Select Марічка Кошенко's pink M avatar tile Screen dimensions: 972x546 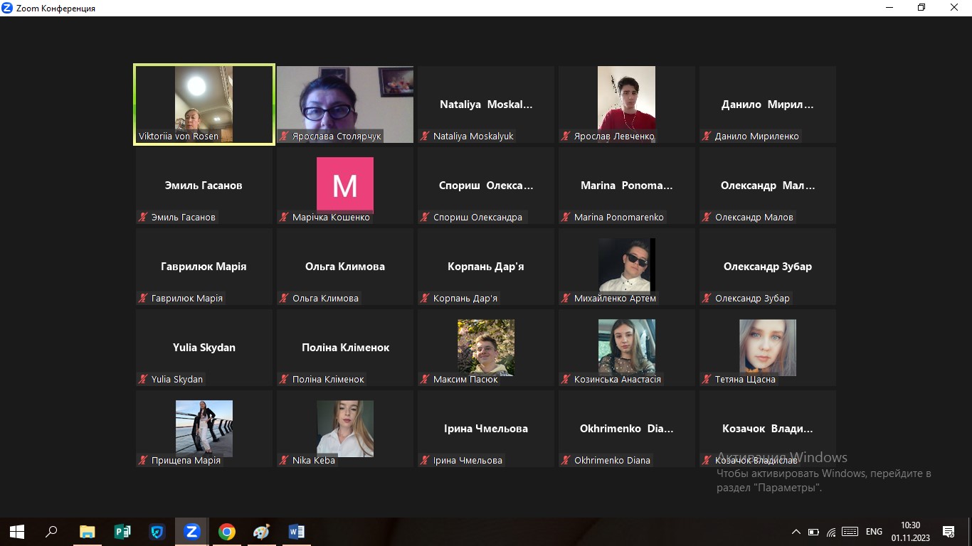(x=344, y=185)
